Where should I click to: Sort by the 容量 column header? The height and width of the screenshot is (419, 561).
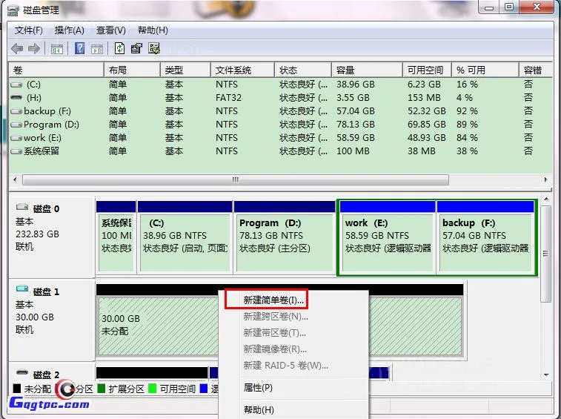[367, 70]
